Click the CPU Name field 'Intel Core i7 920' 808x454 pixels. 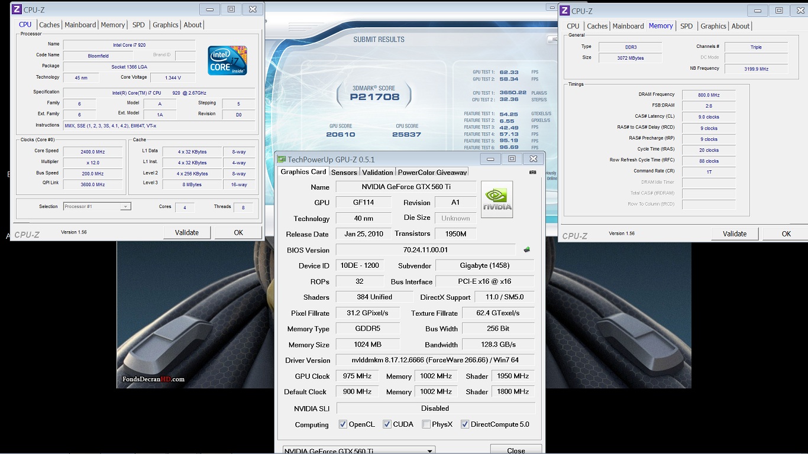click(130, 45)
